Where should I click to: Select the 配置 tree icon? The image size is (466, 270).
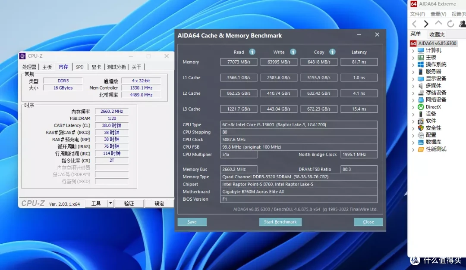(x=421, y=135)
